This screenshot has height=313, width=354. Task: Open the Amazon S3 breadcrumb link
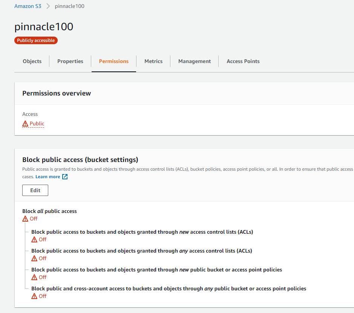point(28,6)
